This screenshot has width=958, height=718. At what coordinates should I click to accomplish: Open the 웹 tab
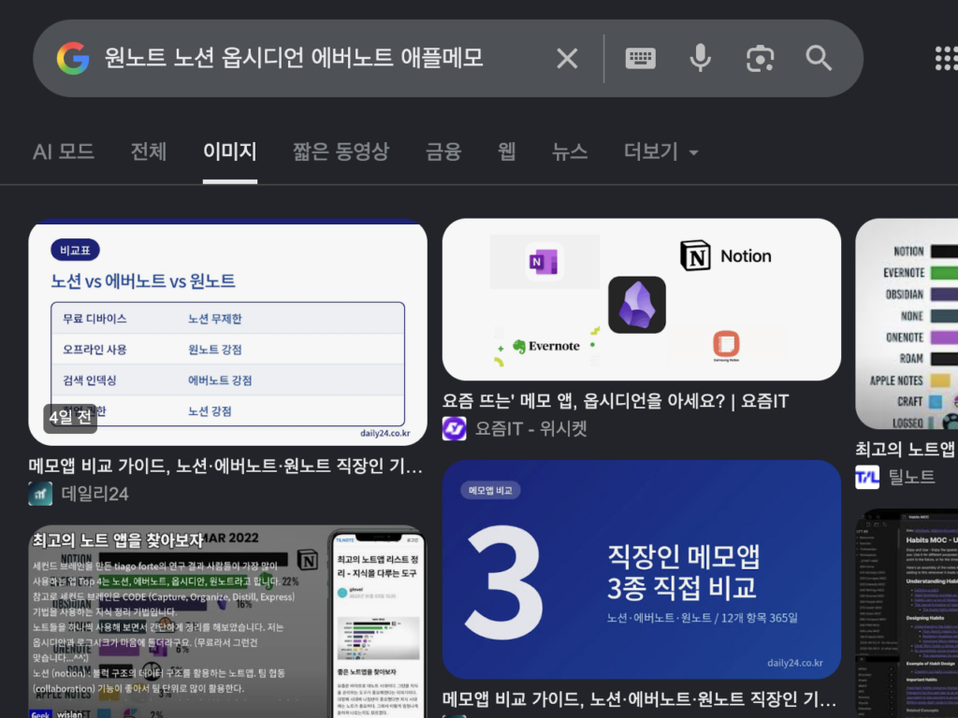(x=506, y=151)
